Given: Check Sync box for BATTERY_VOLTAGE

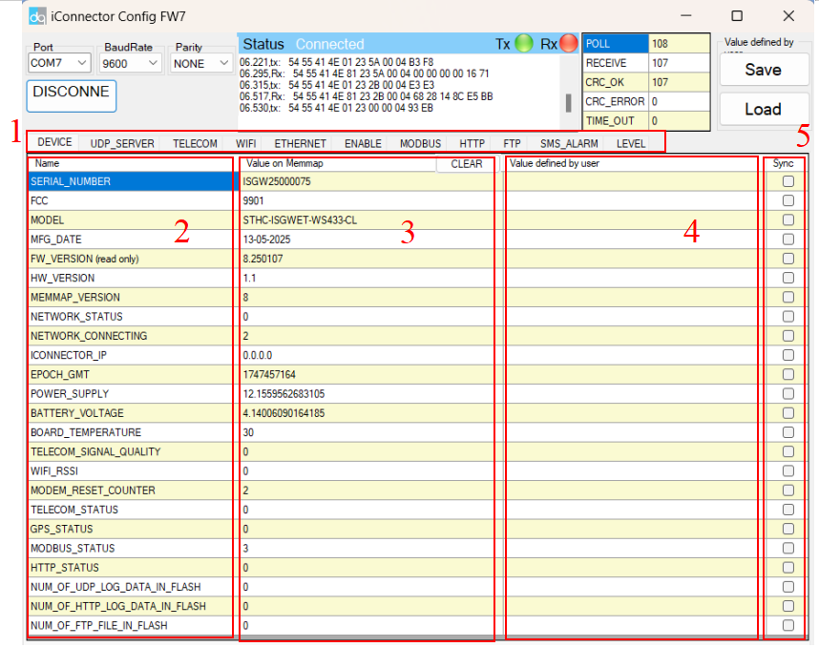Looking at the screenshot, I should point(788,413).
